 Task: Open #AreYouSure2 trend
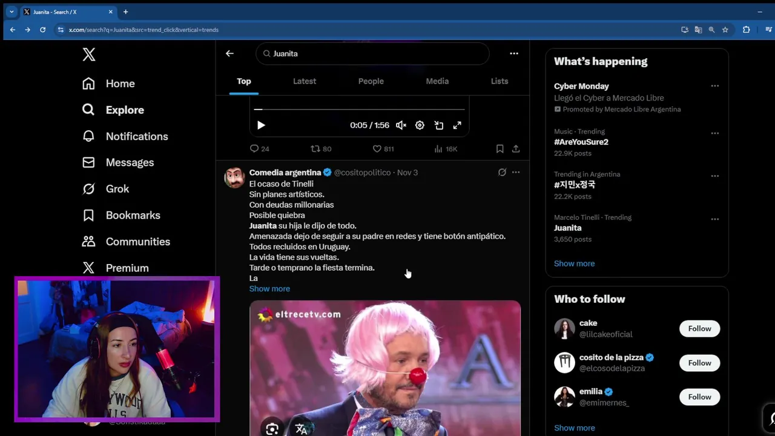pos(581,142)
